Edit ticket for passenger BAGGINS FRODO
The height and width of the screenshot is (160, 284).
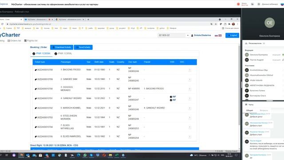coord(35,70)
